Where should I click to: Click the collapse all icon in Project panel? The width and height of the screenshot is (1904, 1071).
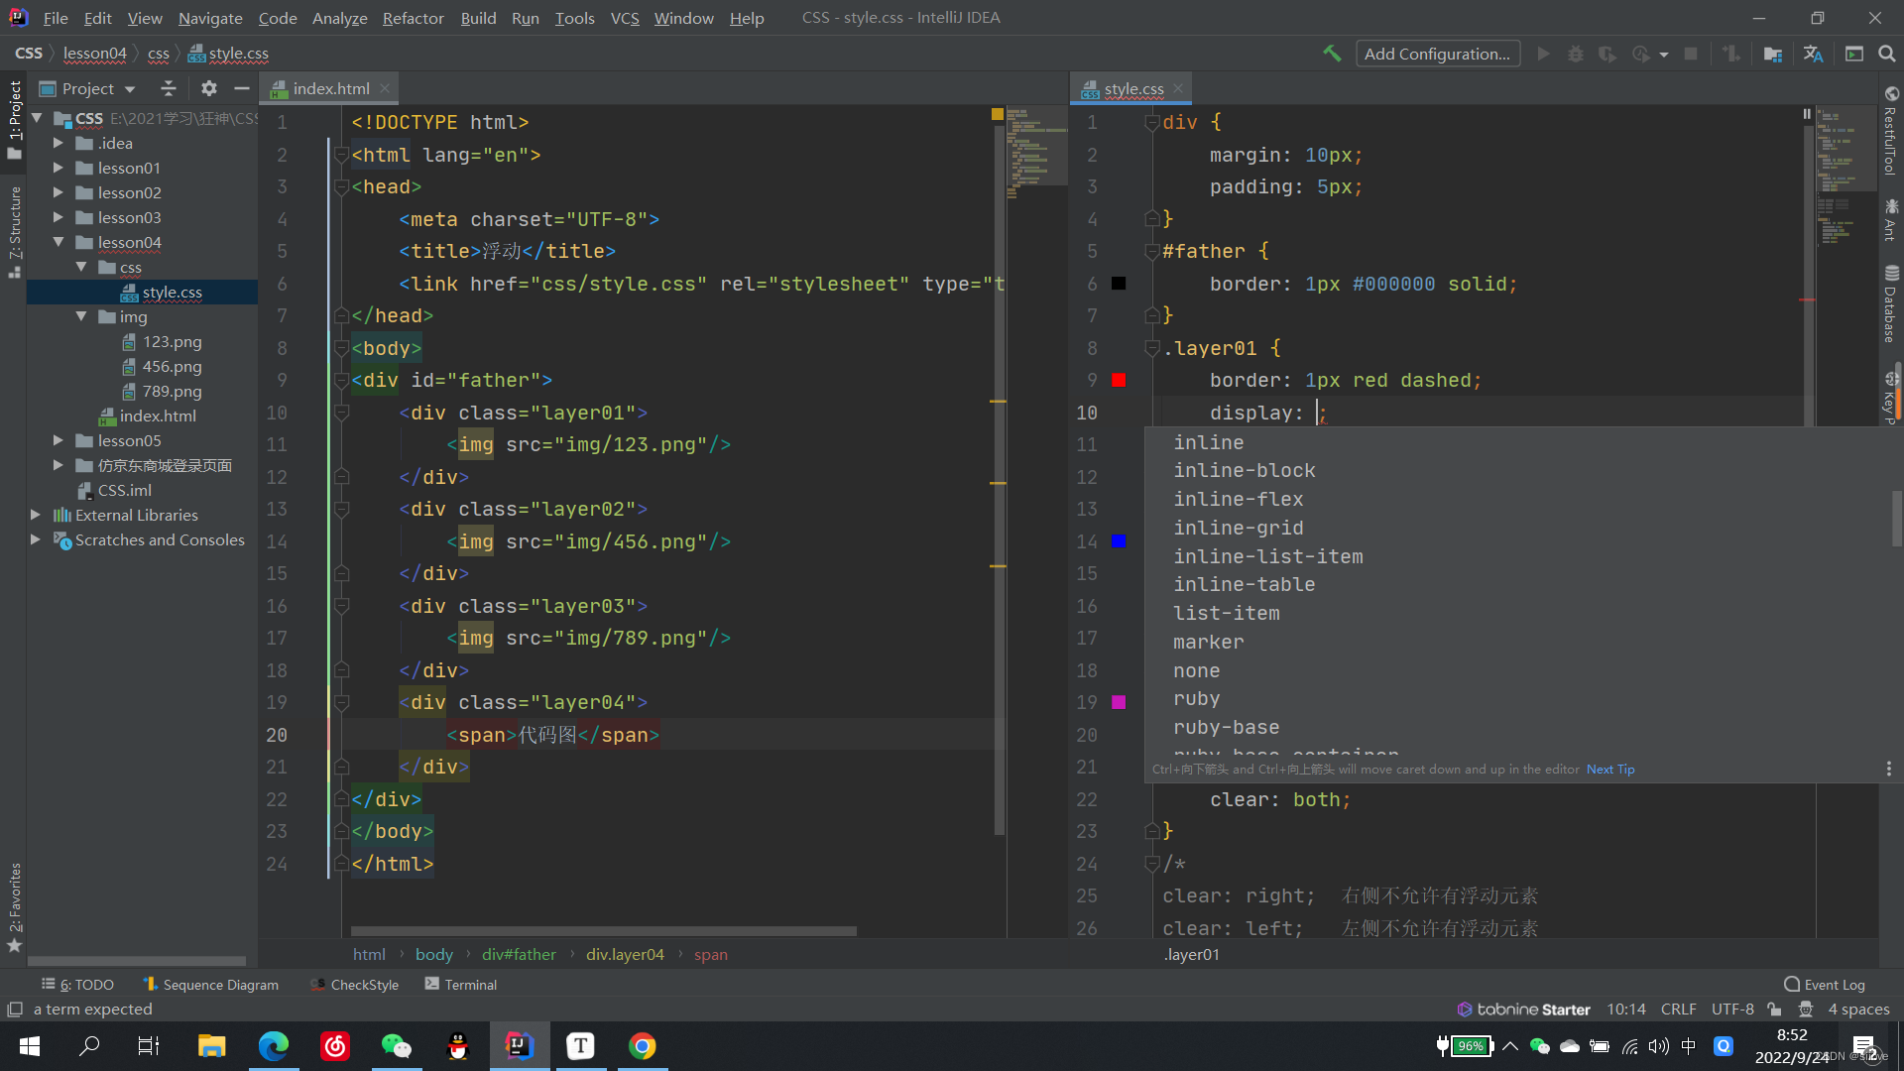click(169, 88)
